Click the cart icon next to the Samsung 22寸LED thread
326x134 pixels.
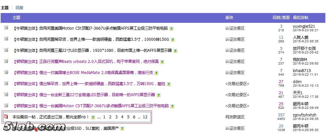pos(6,50)
